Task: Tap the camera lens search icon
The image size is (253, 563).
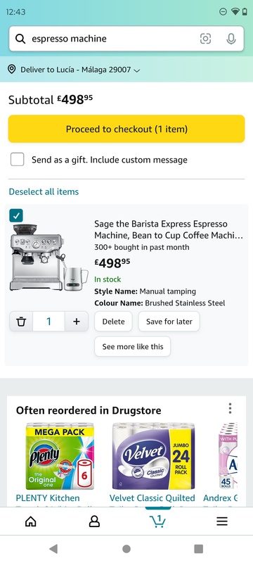Action: (205, 39)
